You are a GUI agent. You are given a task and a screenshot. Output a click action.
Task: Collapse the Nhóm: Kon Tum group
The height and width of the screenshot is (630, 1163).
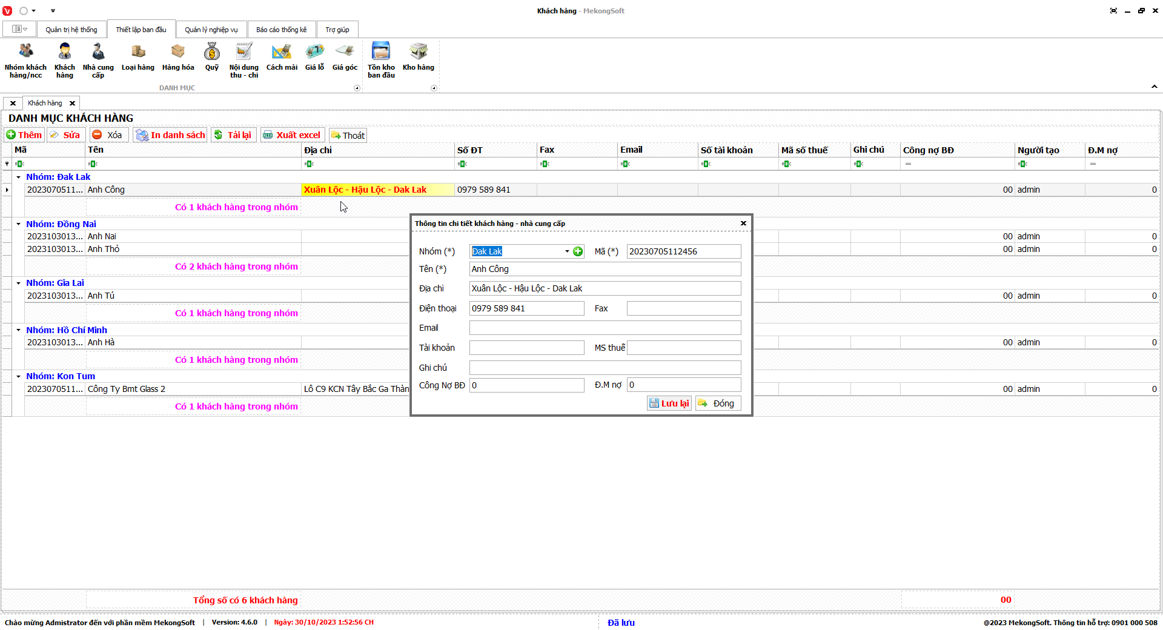pos(19,376)
